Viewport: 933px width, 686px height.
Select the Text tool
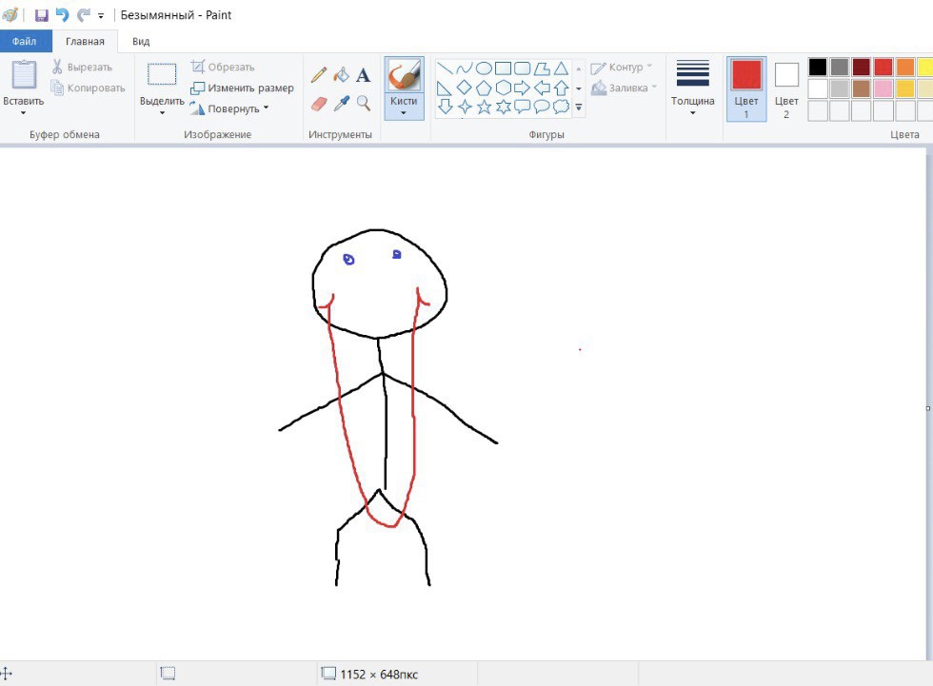click(x=363, y=75)
